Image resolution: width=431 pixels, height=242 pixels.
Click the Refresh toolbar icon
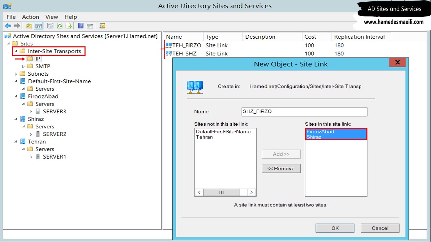60,26
